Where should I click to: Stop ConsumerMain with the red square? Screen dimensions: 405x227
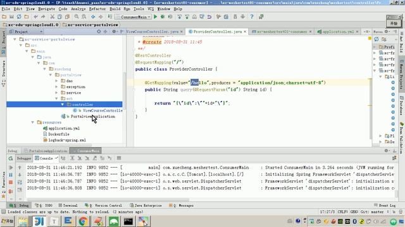(x=11, y=182)
